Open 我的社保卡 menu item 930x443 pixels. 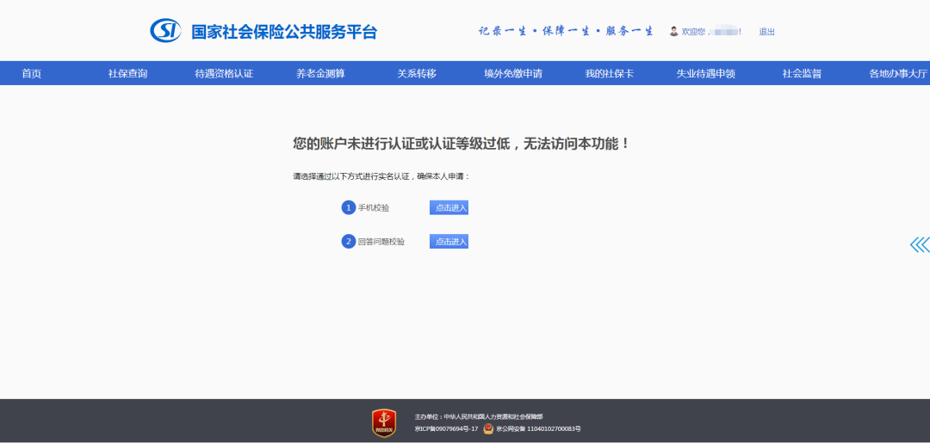coord(609,74)
